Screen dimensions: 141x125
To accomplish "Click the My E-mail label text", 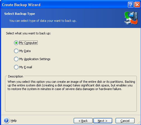I will tap(26, 67).
